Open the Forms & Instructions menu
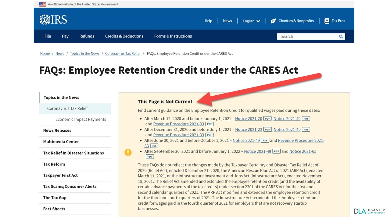This screenshot has height=218, width=388. [x=173, y=36]
